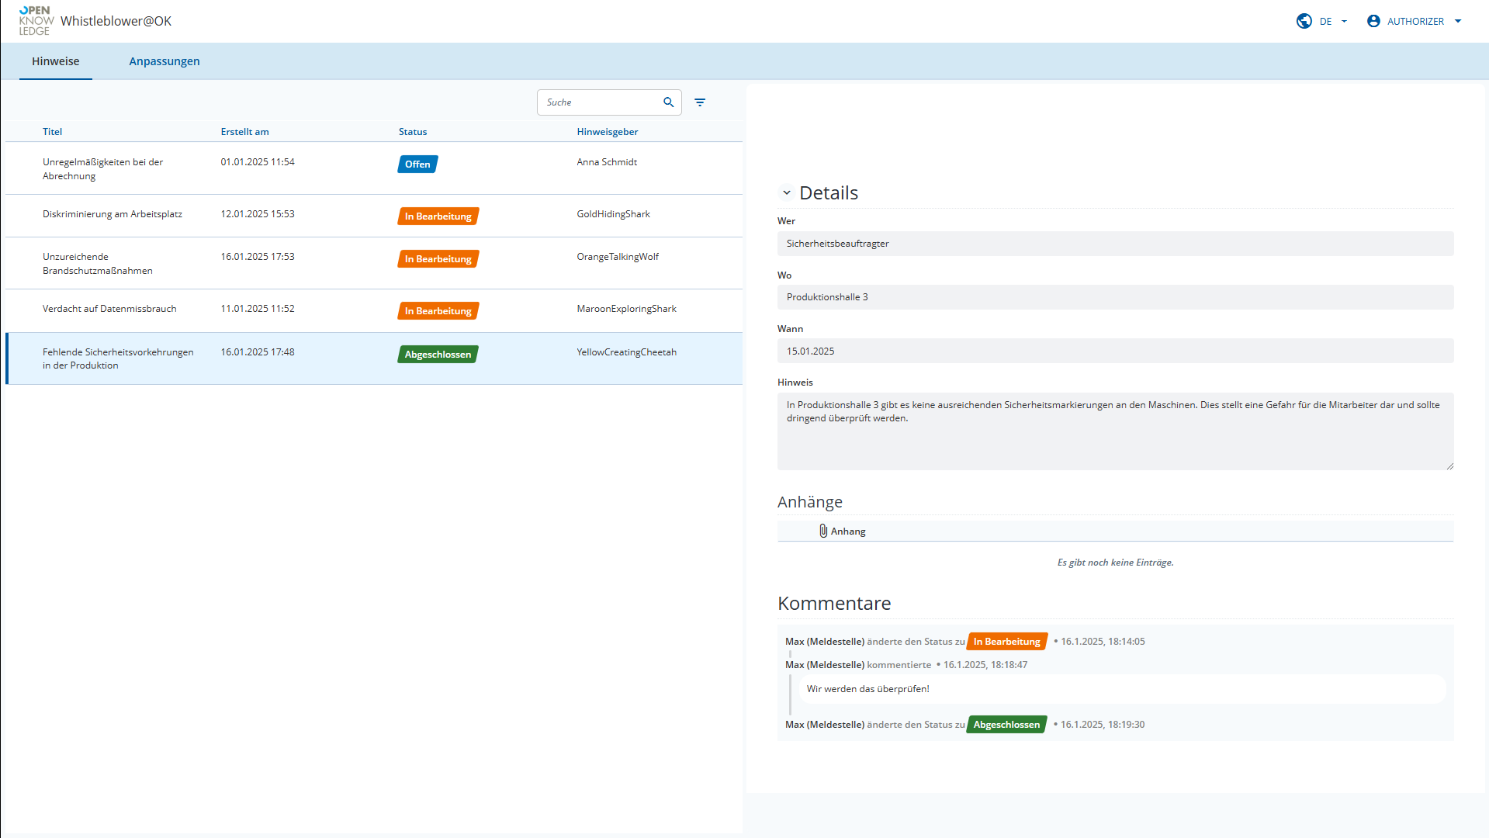Screen dimensions: 1489x838
Task: Click inside the Suche search field
Action: 599,102
